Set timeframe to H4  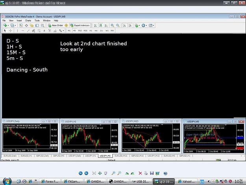pos(96,31)
